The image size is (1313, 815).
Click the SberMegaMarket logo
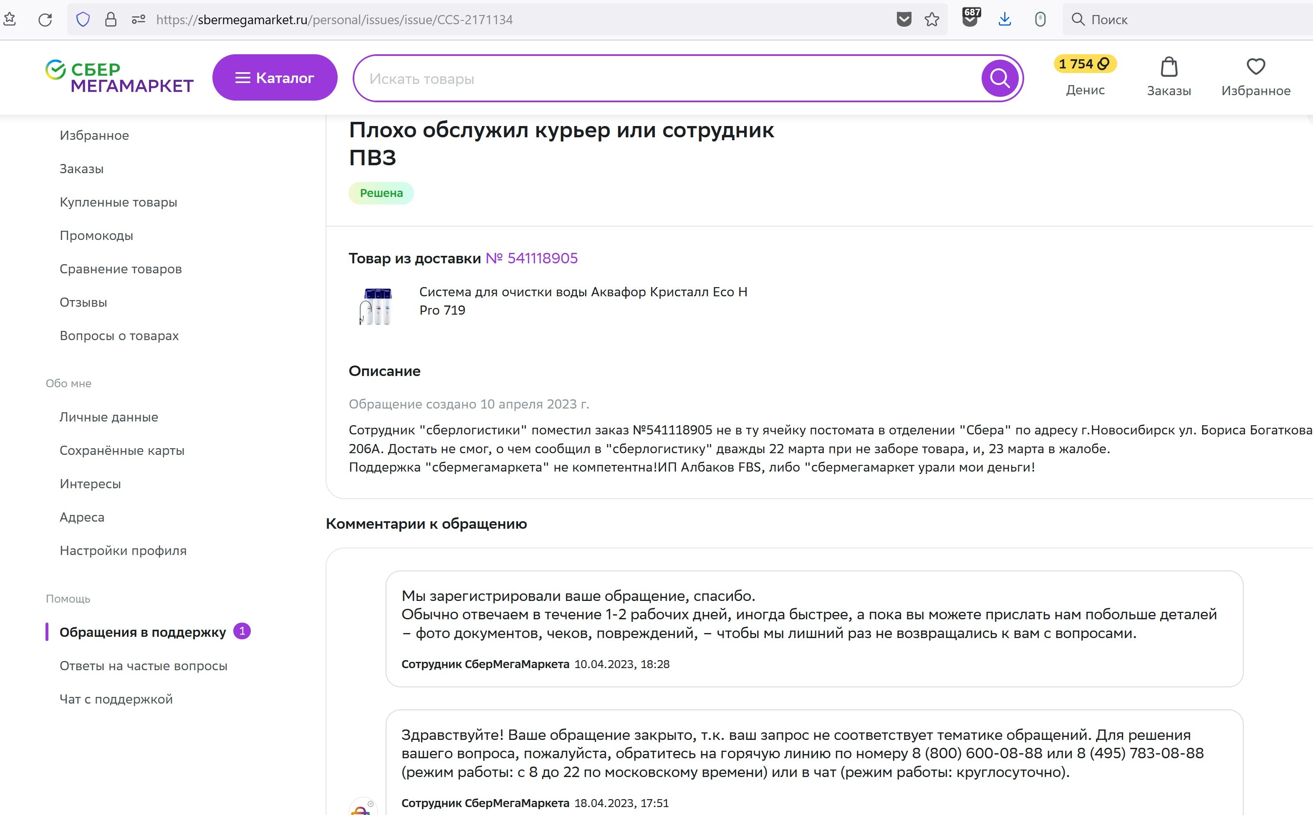119,77
